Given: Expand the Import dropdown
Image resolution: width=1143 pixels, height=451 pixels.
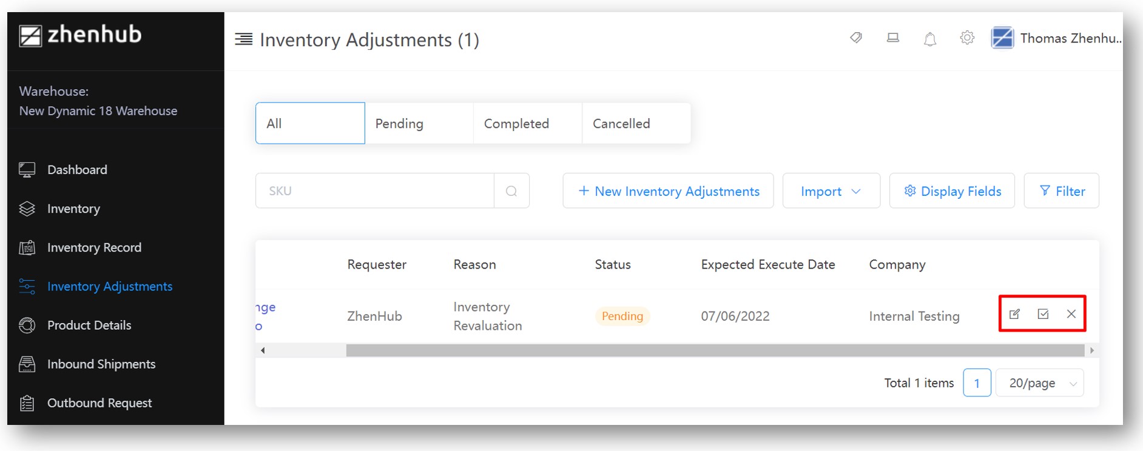Looking at the screenshot, I should pos(831,191).
